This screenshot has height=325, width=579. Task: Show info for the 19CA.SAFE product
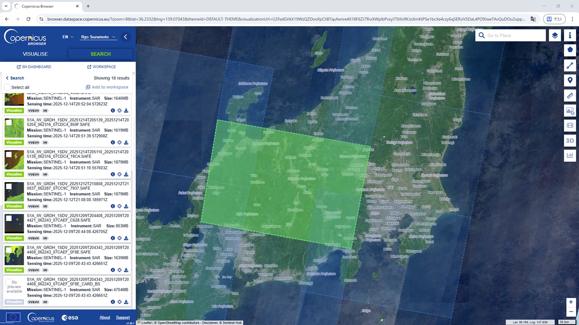113,174
